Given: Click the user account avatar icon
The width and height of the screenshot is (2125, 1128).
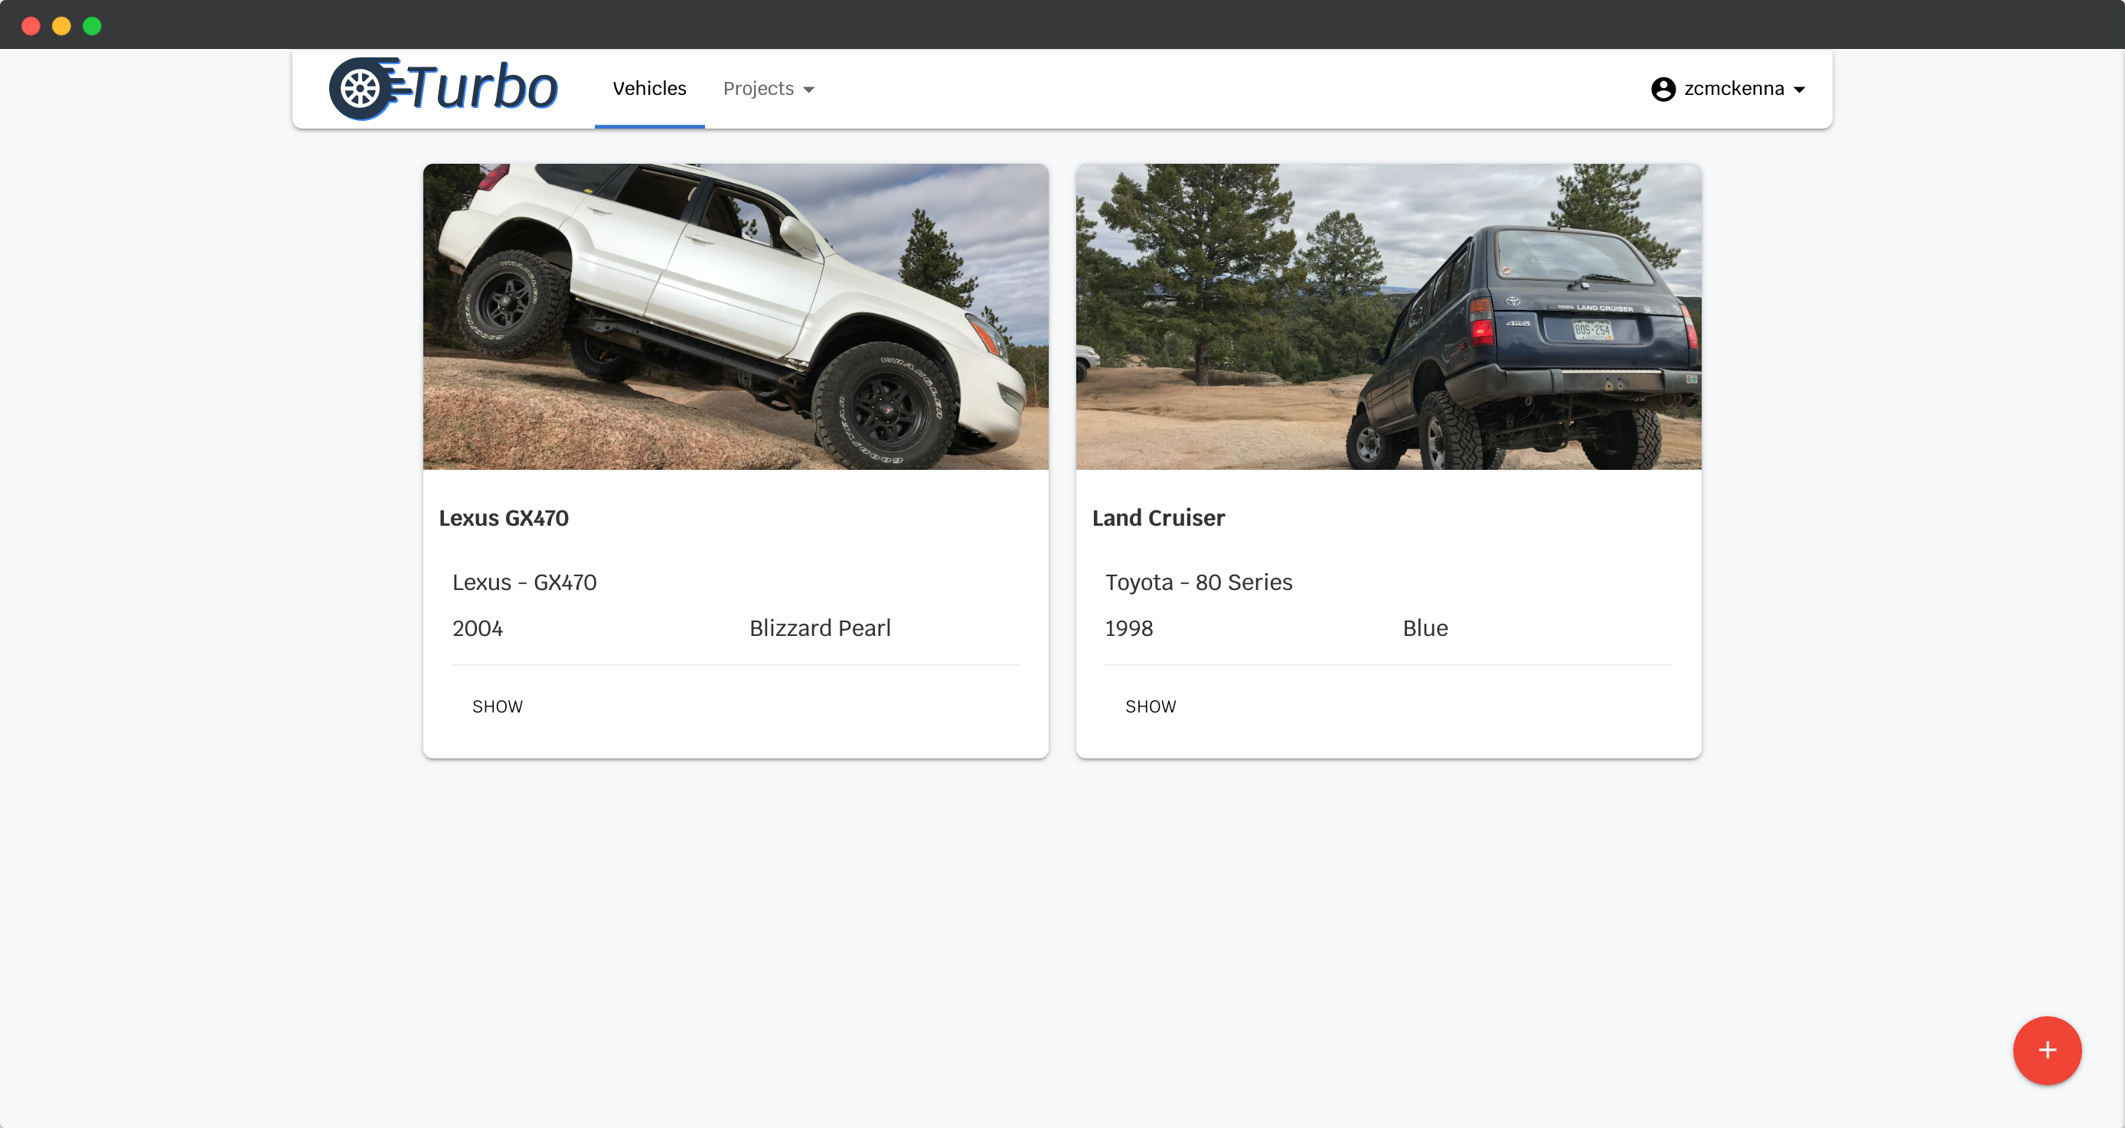Looking at the screenshot, I should (x=1663, y=88).
